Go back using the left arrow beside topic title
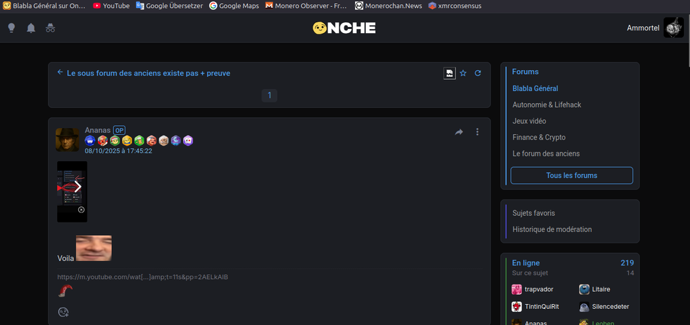 (60, 72)
